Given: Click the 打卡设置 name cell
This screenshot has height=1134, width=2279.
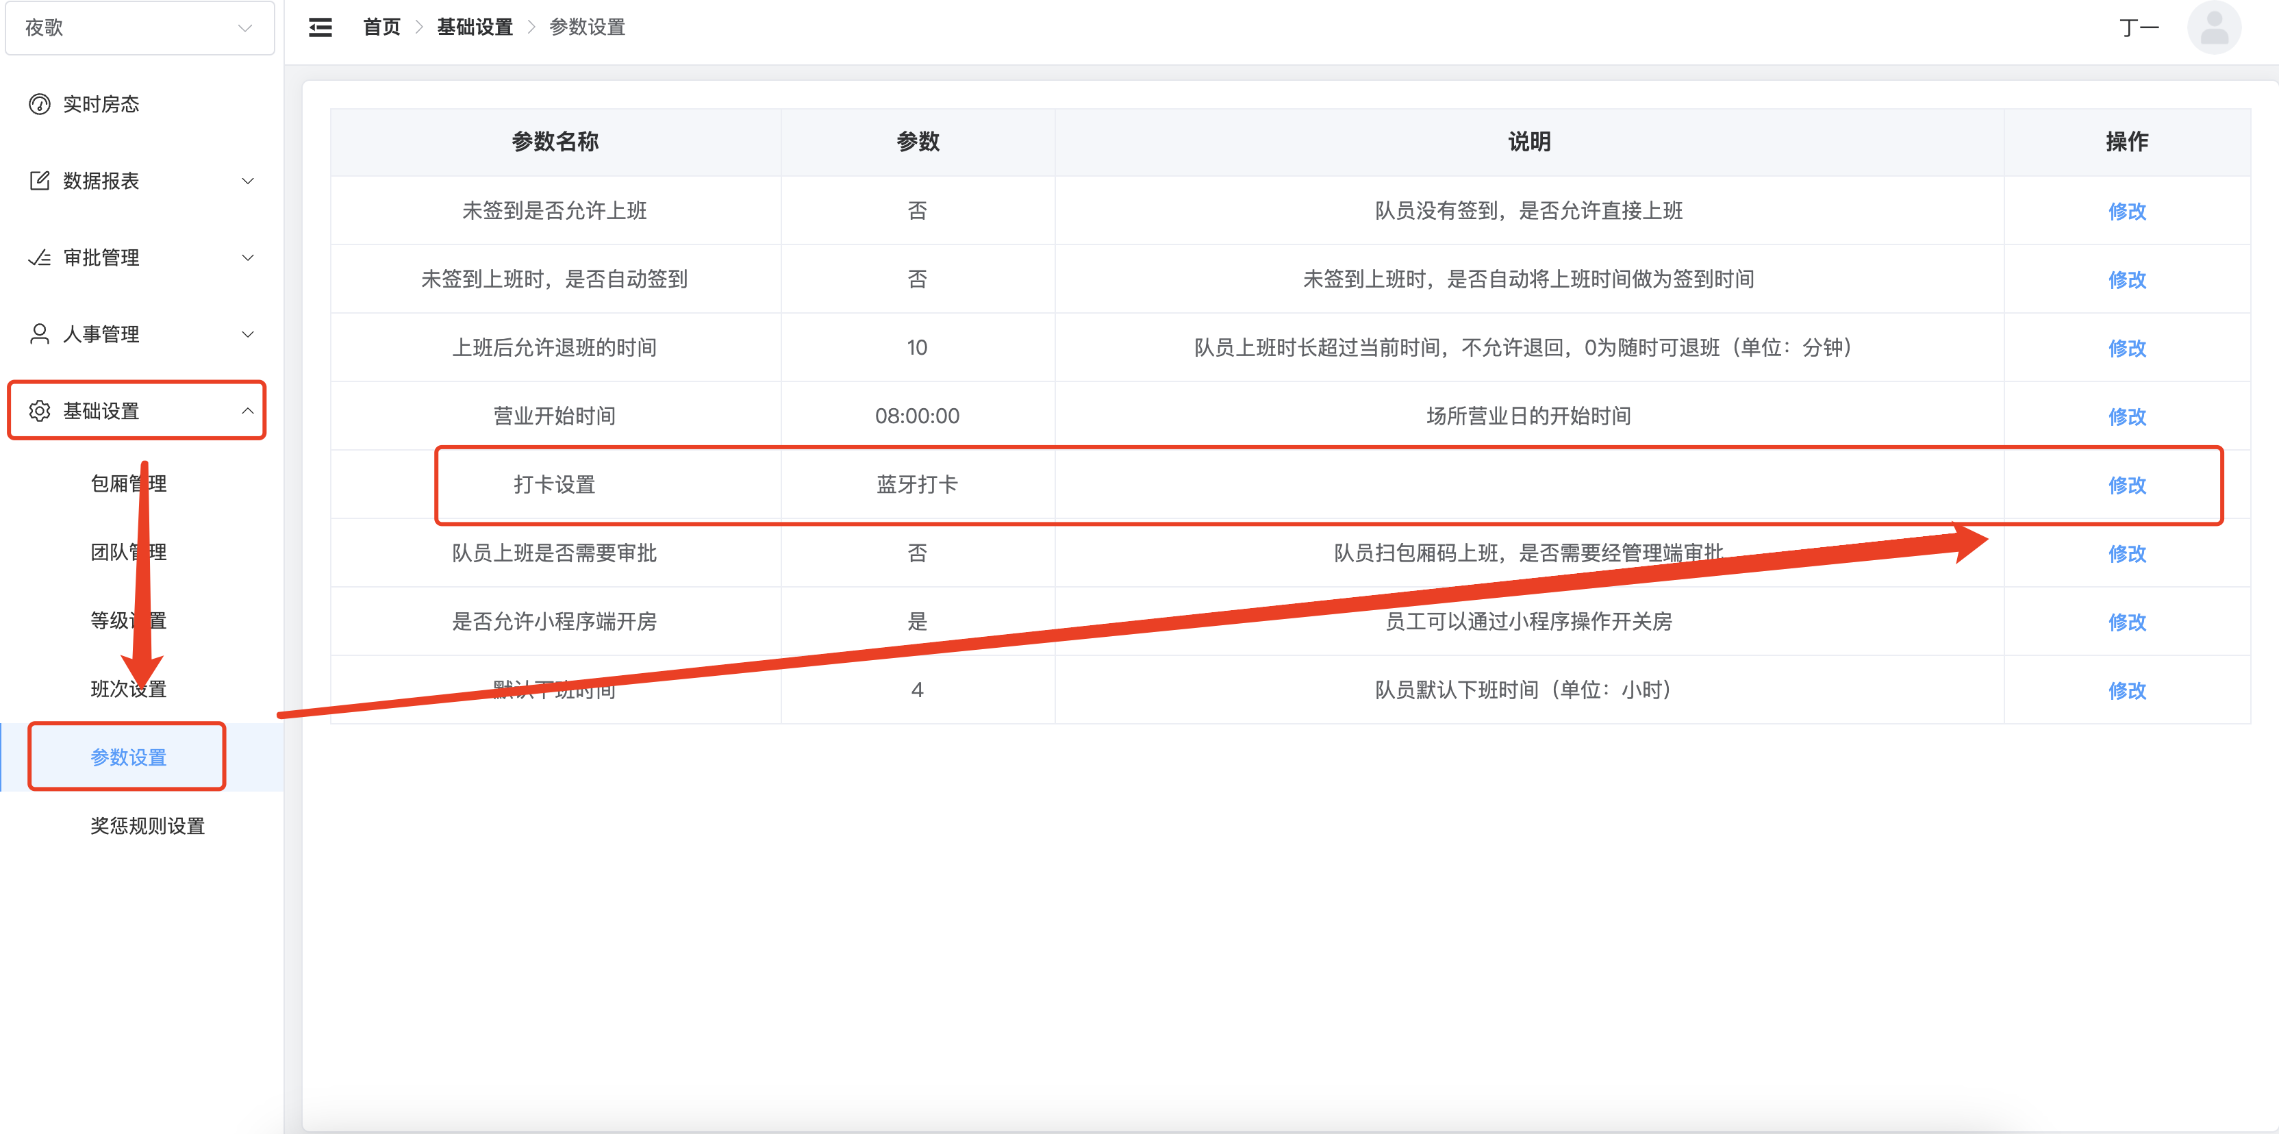Looking at the screenshot, I should (x=555, y=485).
